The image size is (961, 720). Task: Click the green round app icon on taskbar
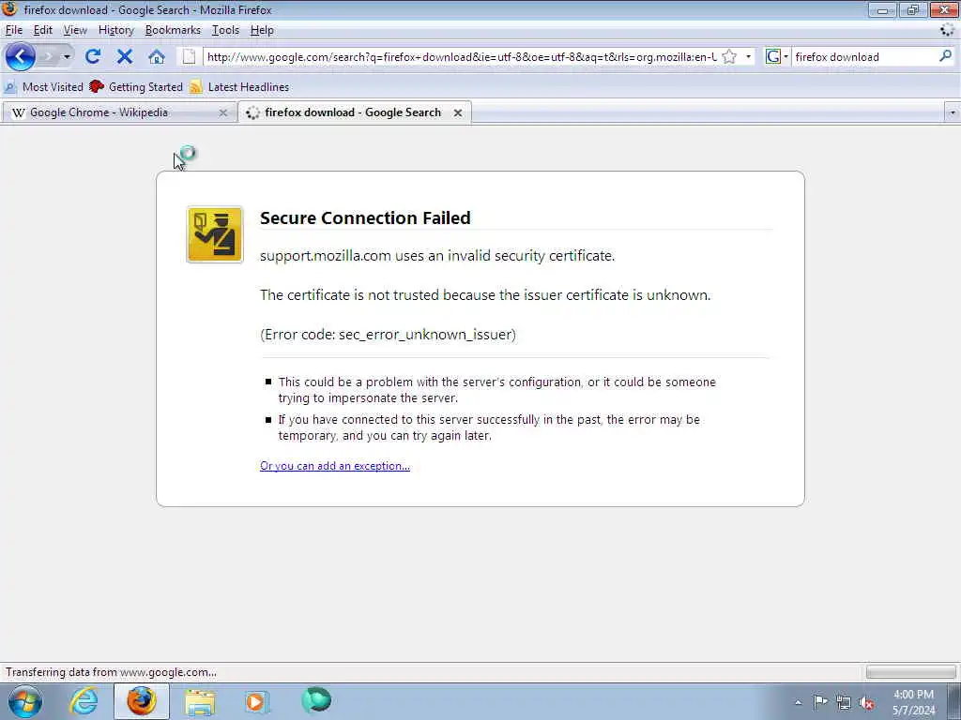[316, 700]
